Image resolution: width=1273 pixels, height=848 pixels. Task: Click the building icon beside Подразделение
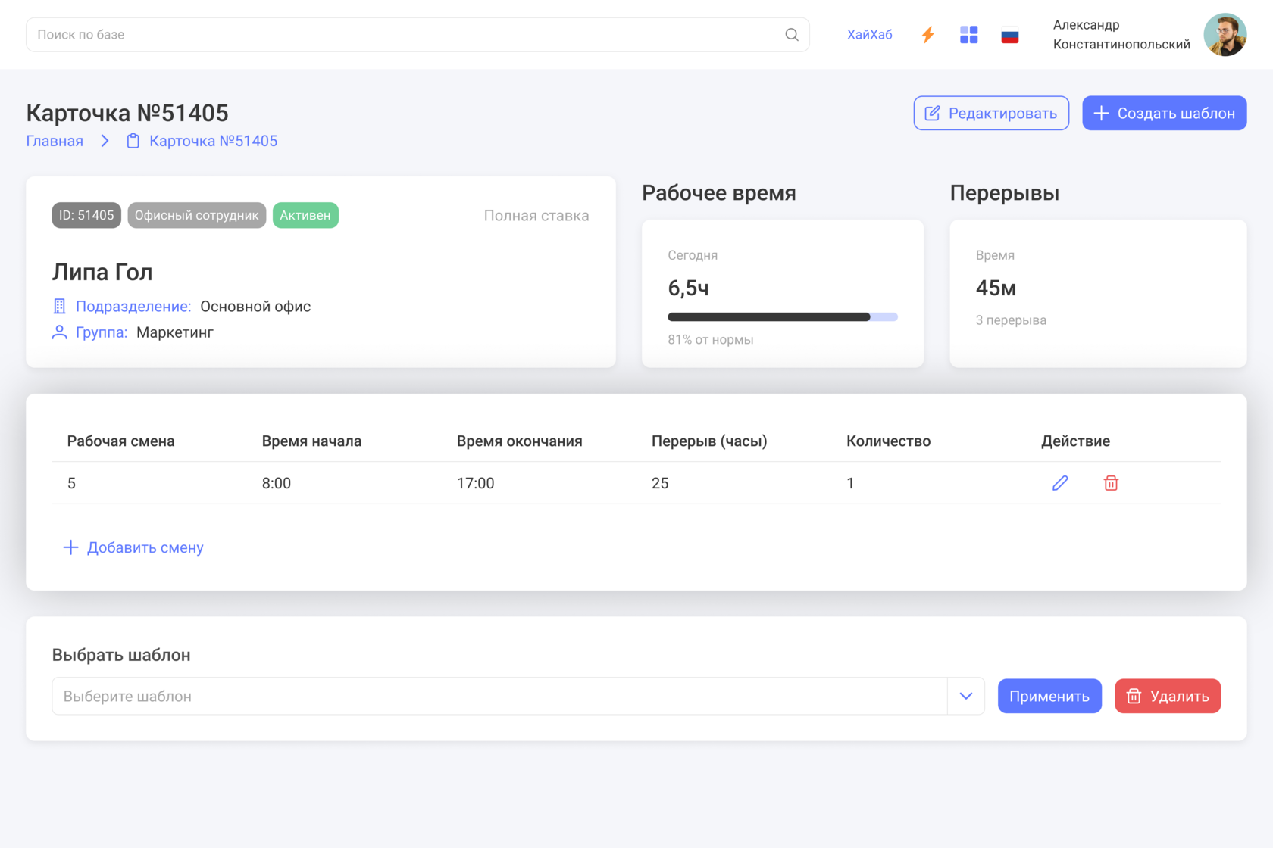(59, 307)
